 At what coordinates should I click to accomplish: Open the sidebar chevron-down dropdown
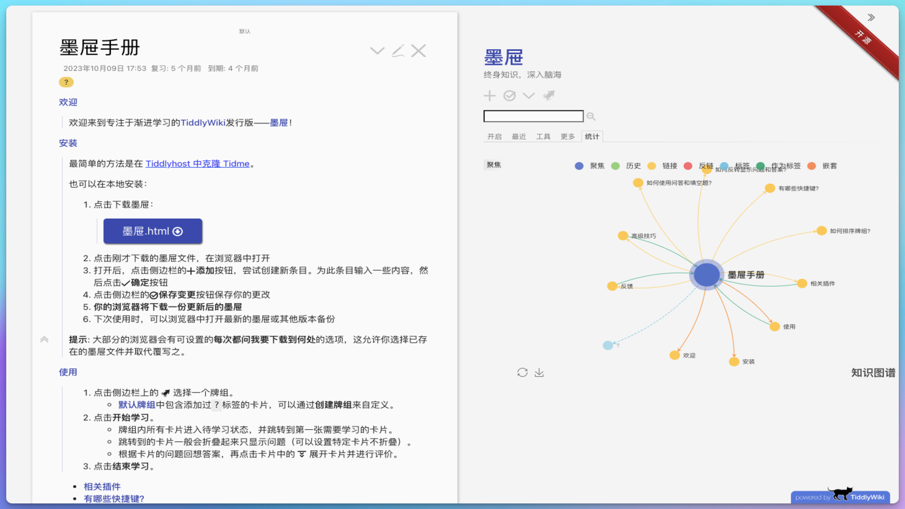tap(529, 96)
